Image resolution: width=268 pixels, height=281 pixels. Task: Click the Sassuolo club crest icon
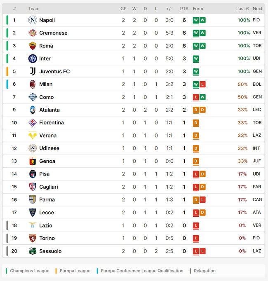pos(33,251)
